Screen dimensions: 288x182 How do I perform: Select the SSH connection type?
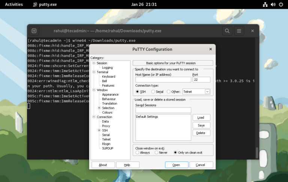click(x=137, y=92)
